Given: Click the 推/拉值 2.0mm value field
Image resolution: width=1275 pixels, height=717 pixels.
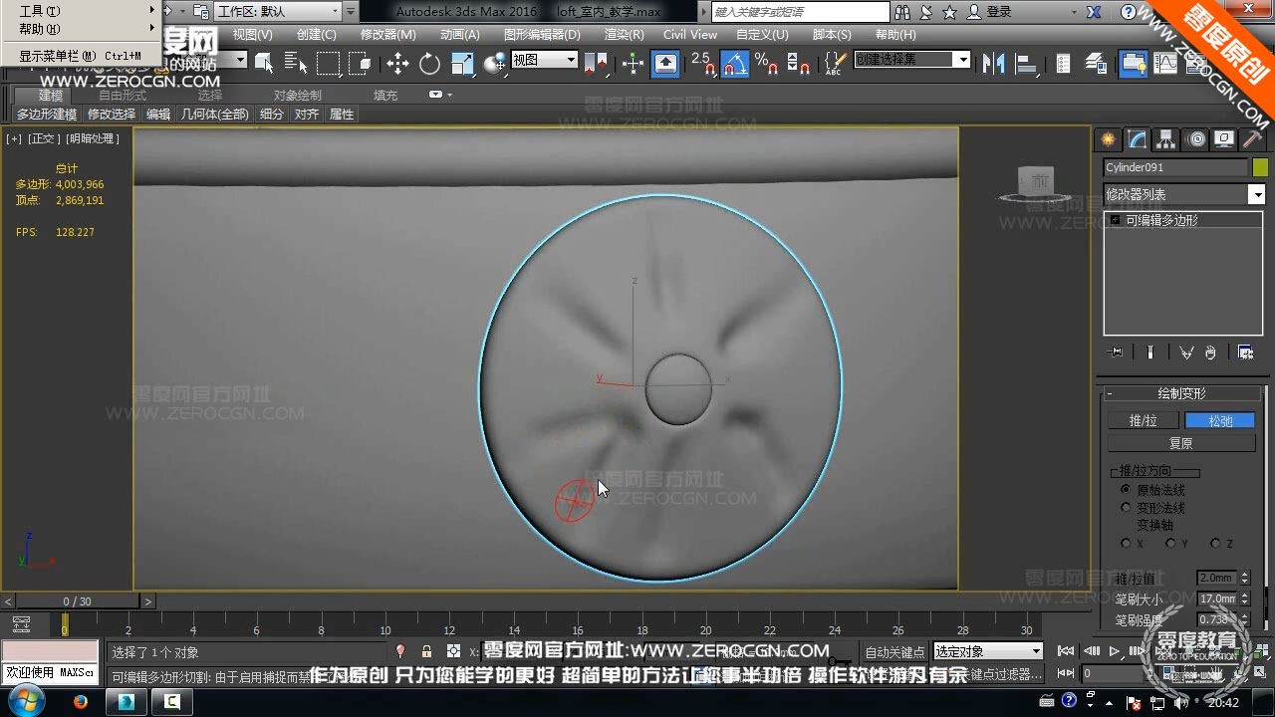Looking at the screenshot, I should pyautogui.click(x=1216, y=578).
